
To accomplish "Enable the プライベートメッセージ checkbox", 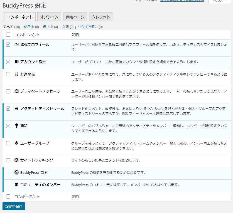I will point(8,91).
